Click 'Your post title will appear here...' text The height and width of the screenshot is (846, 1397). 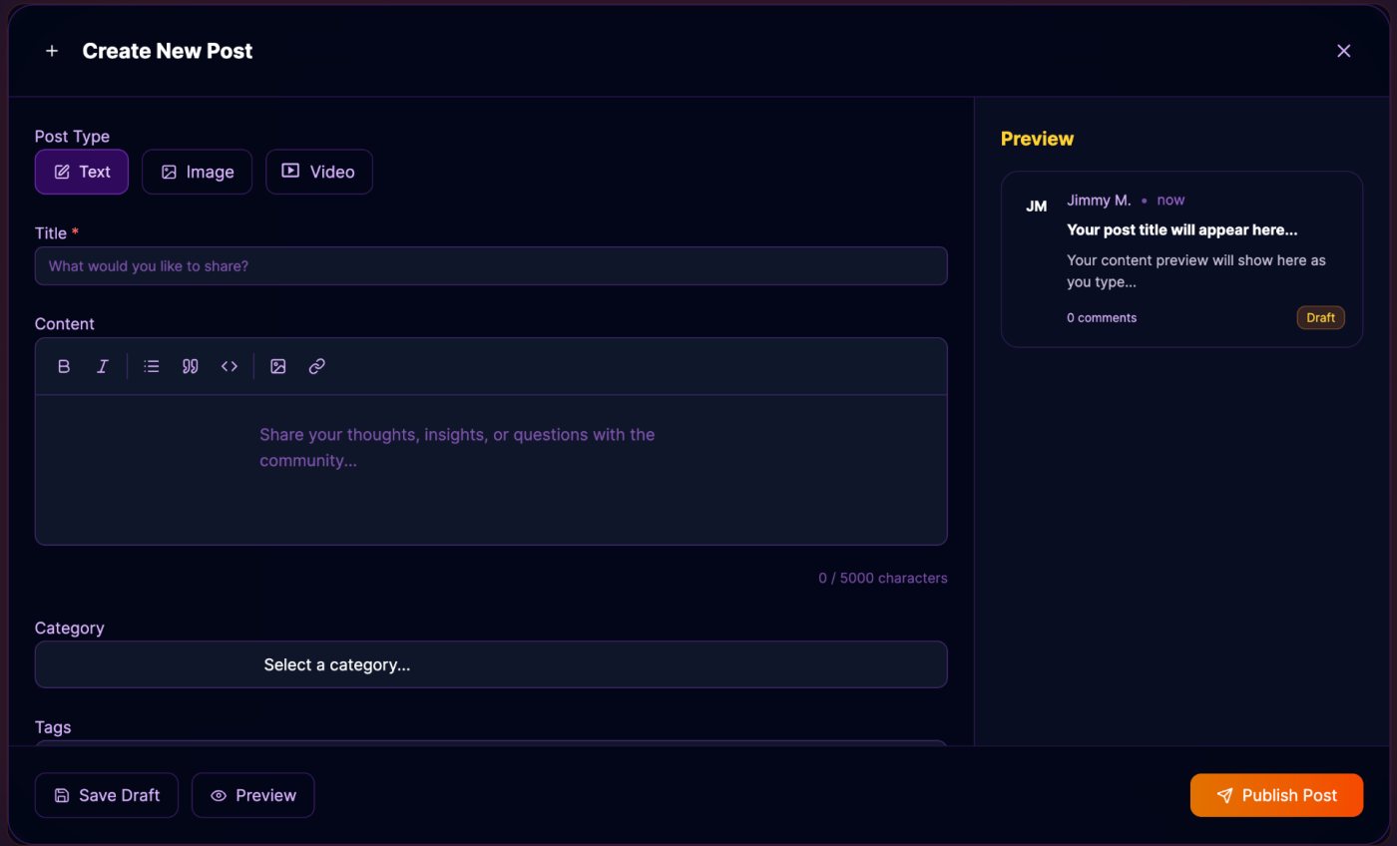(1182, 229)
